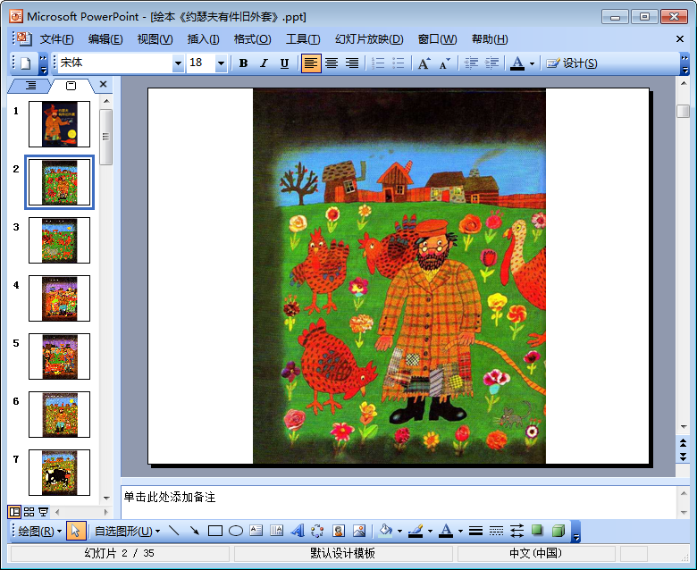Open the 文件(F) menu

pos(56,39)
